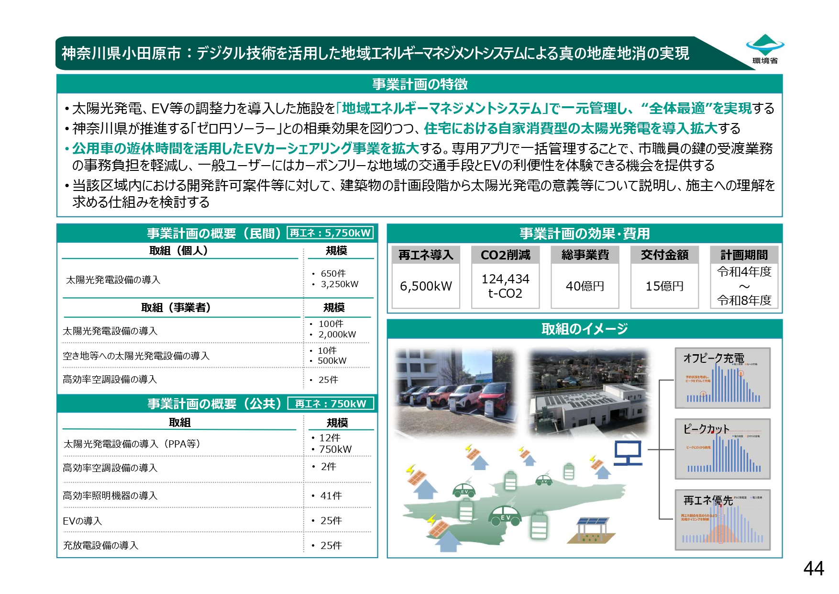Viewport: 839px width, 594px height.
Task: Click the 計画期間 column header
Action: (x=744, y=255)
